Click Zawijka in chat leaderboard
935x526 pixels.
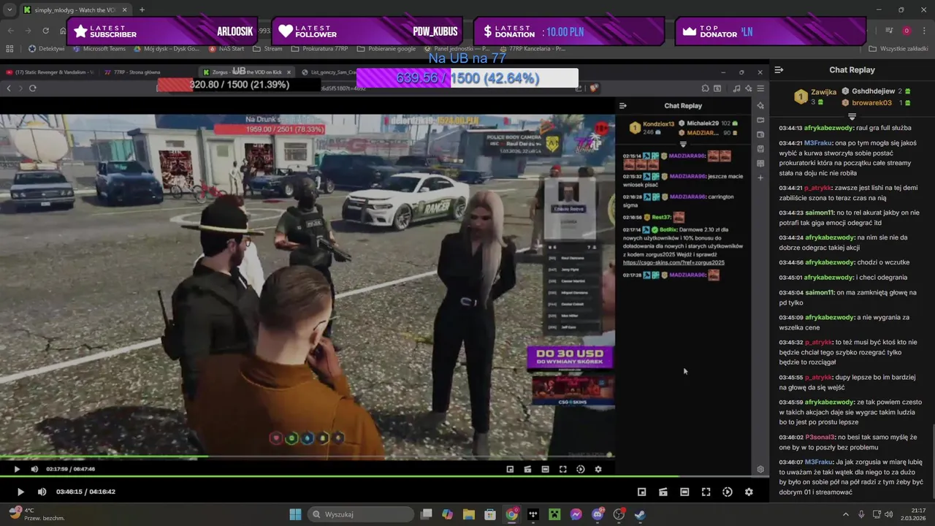(823, 93)
